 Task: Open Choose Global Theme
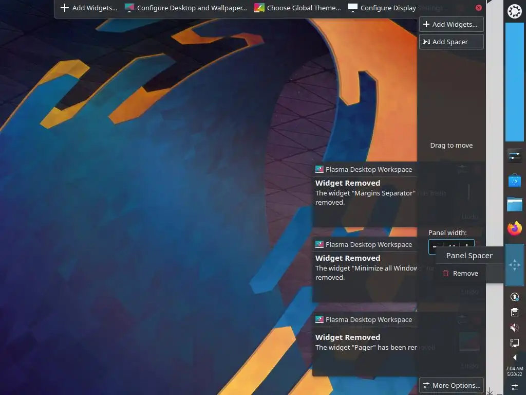click(x=297, y=8)
